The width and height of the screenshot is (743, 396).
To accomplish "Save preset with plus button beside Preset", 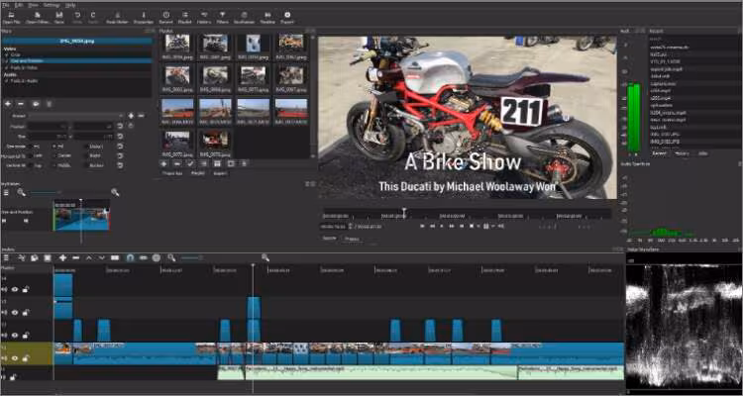I will pos(131,116).
